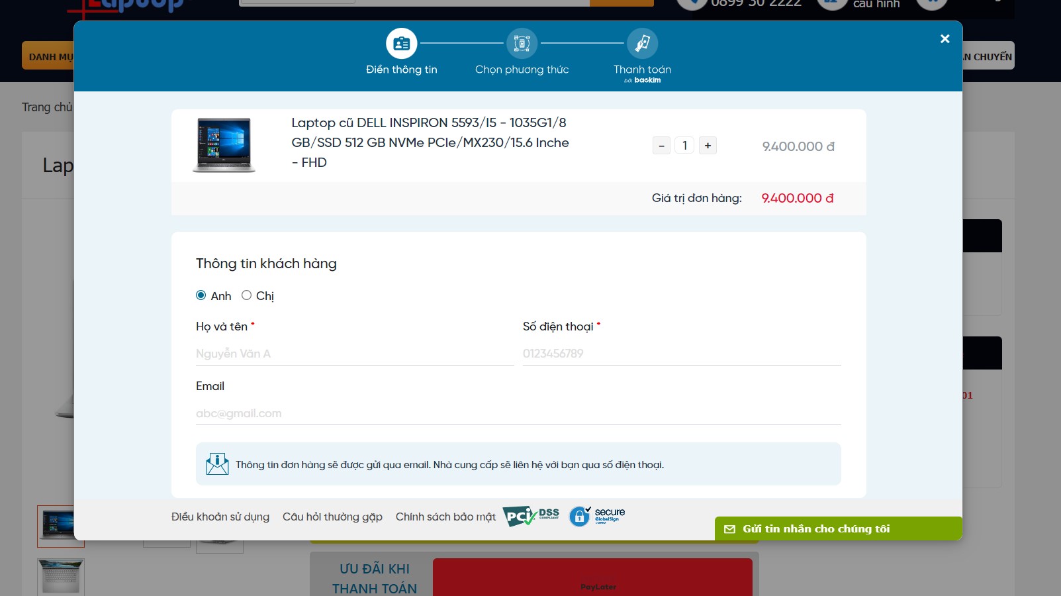Close the checkout popup with the X

point(945,39)
